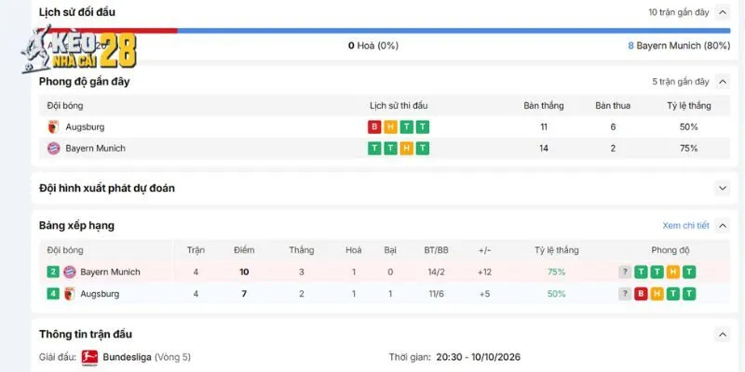Click the Bundesliga league logo

click(89, 357)
